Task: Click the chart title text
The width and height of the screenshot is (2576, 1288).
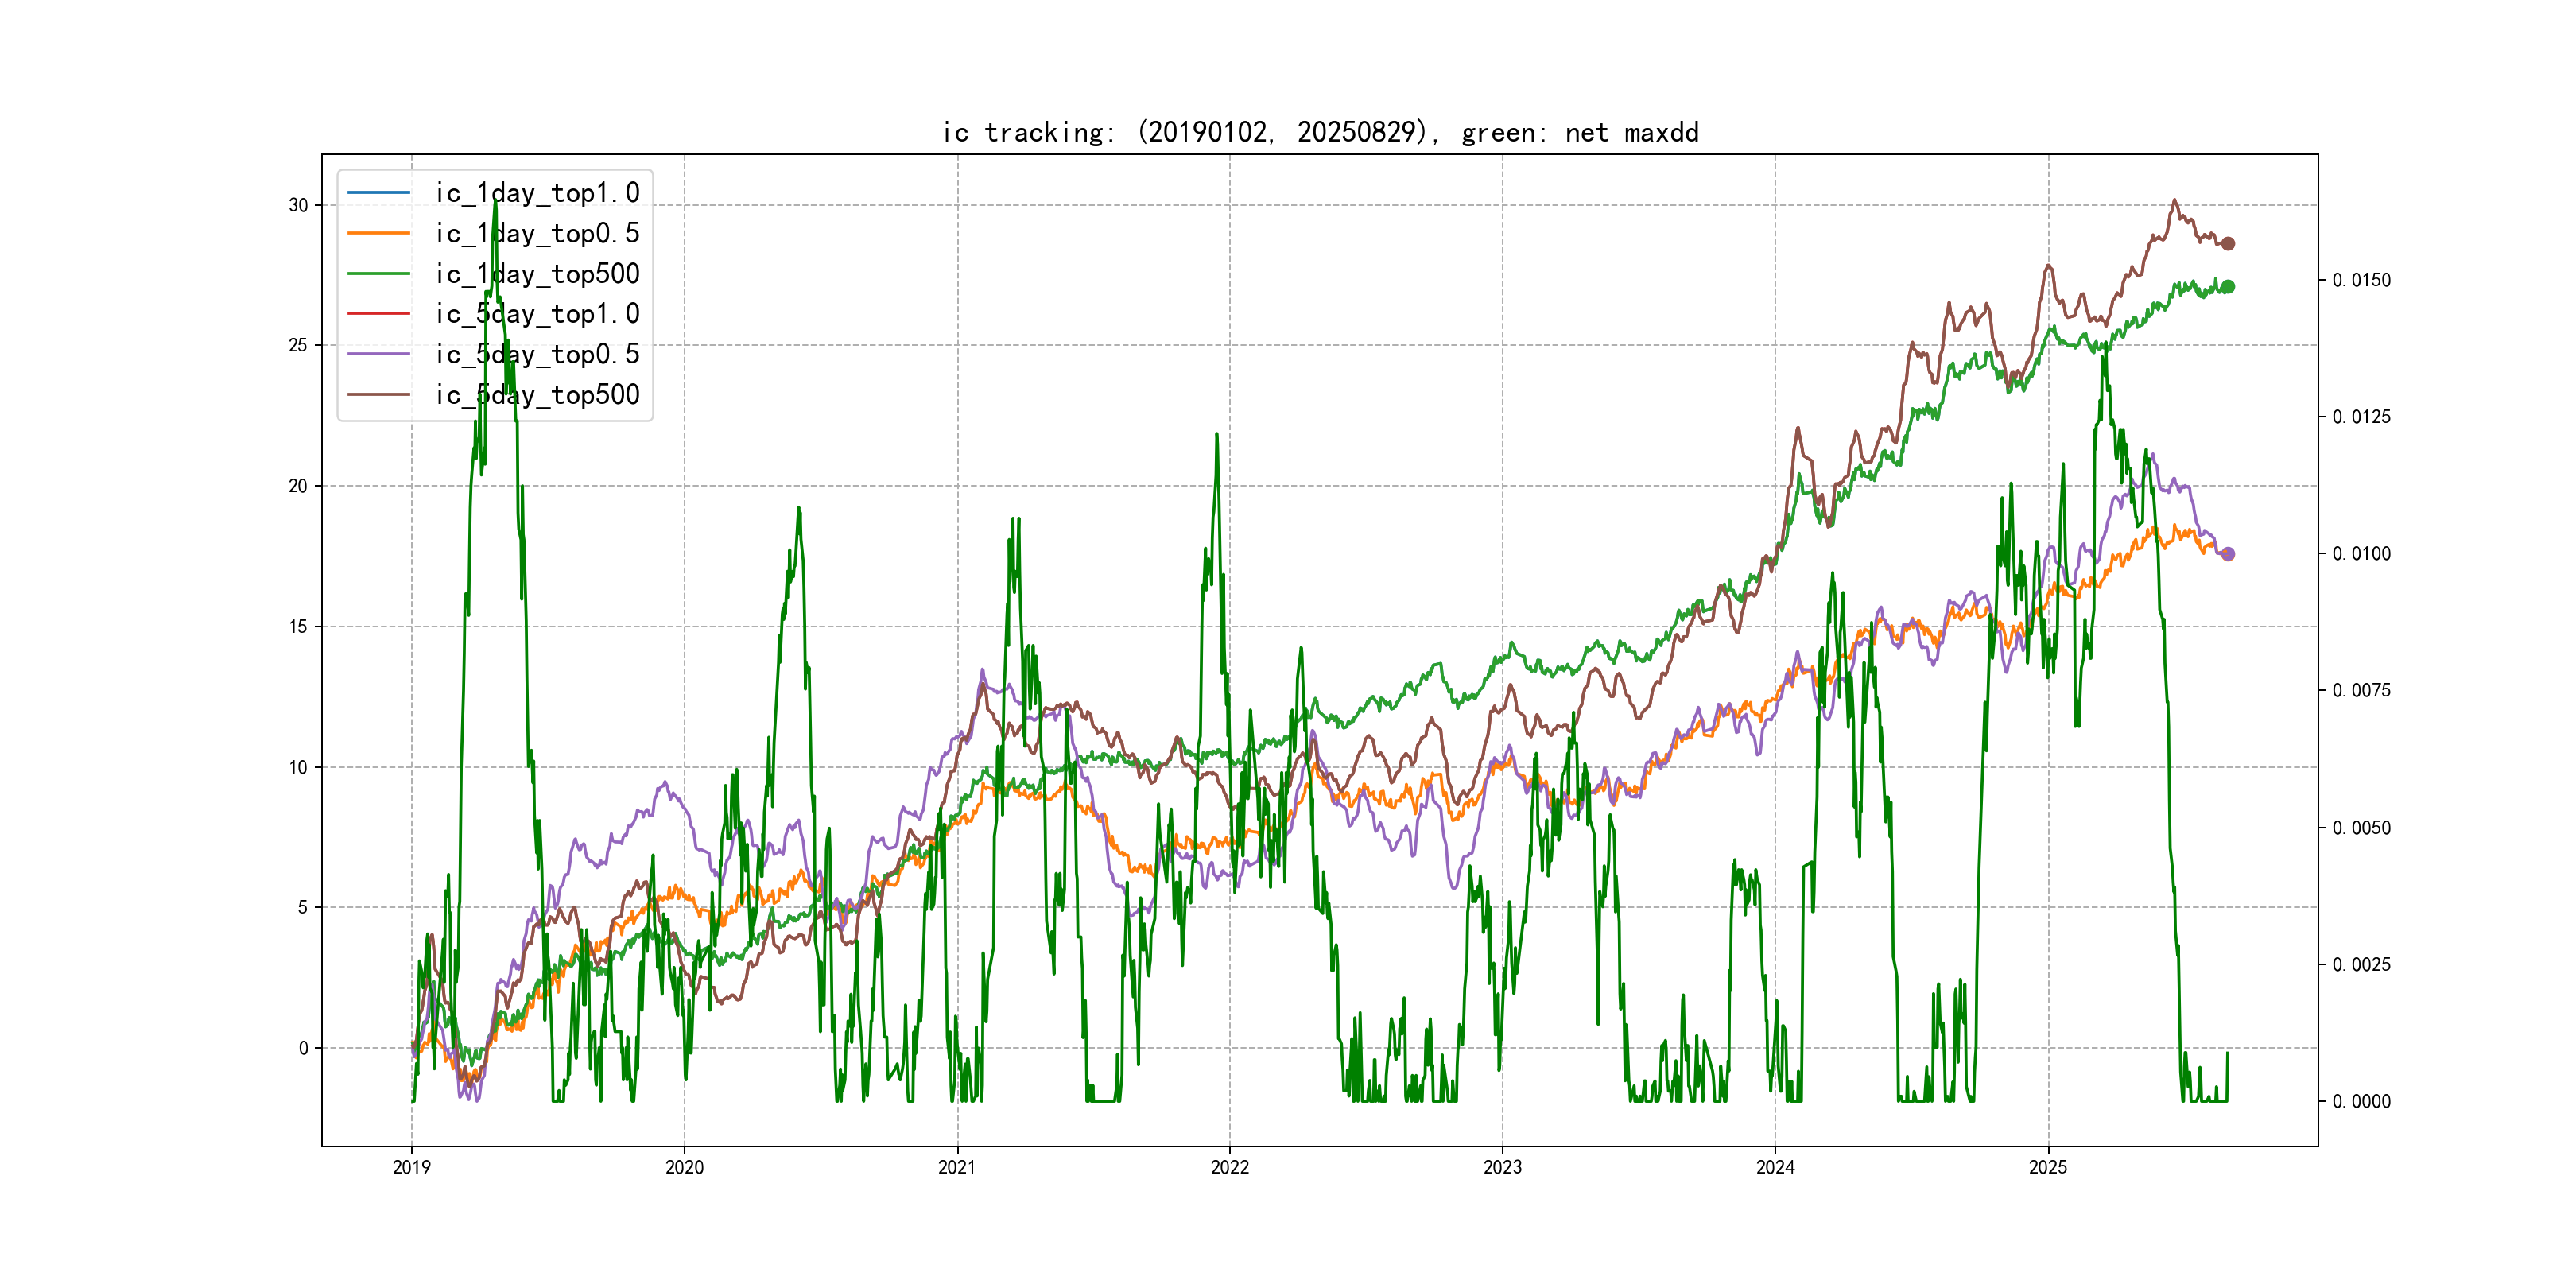Action: click(x=1320, y=132)
